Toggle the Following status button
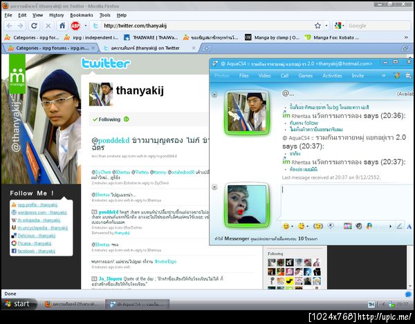415x324 pixels. (x=107, y=120)
